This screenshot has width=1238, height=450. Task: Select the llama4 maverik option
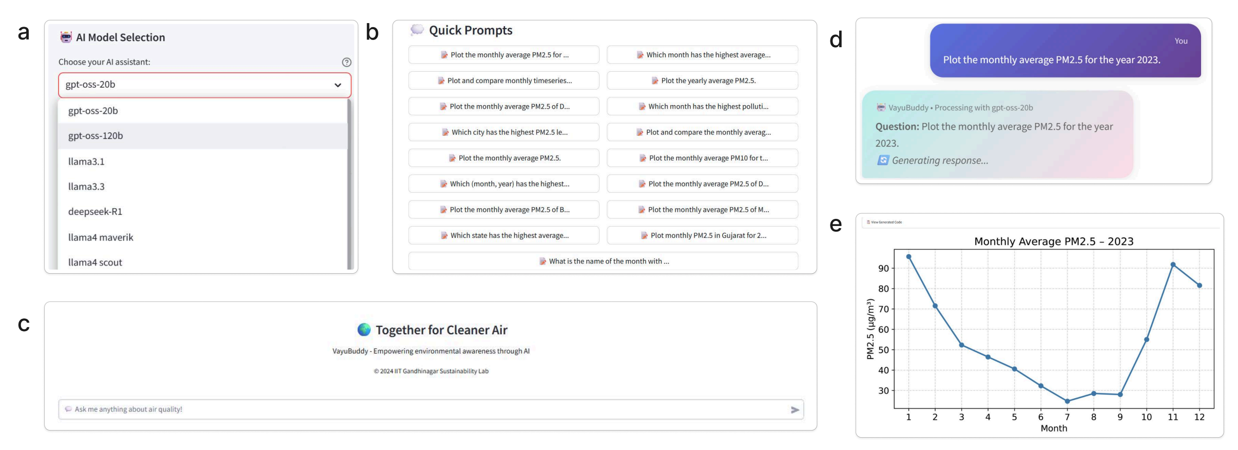[x=101, y=237]
